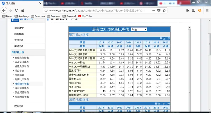The width and height of the screenshot is (211, 113).
Task: Select 動態報導 in the sidebar
Action: pyautogui.click(x=19, y=34)
